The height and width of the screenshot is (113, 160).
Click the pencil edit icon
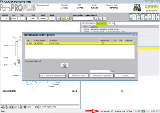tap(150, 15)
